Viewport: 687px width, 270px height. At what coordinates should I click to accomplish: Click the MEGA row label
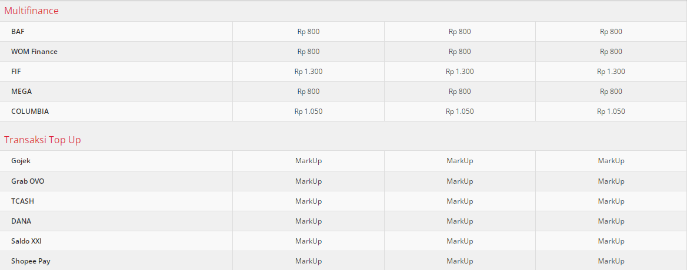(21, 92)
